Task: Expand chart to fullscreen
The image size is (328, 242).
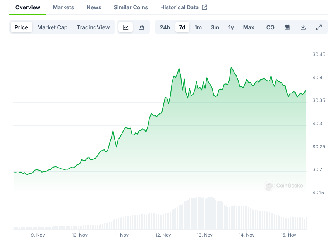Action: 319,27
